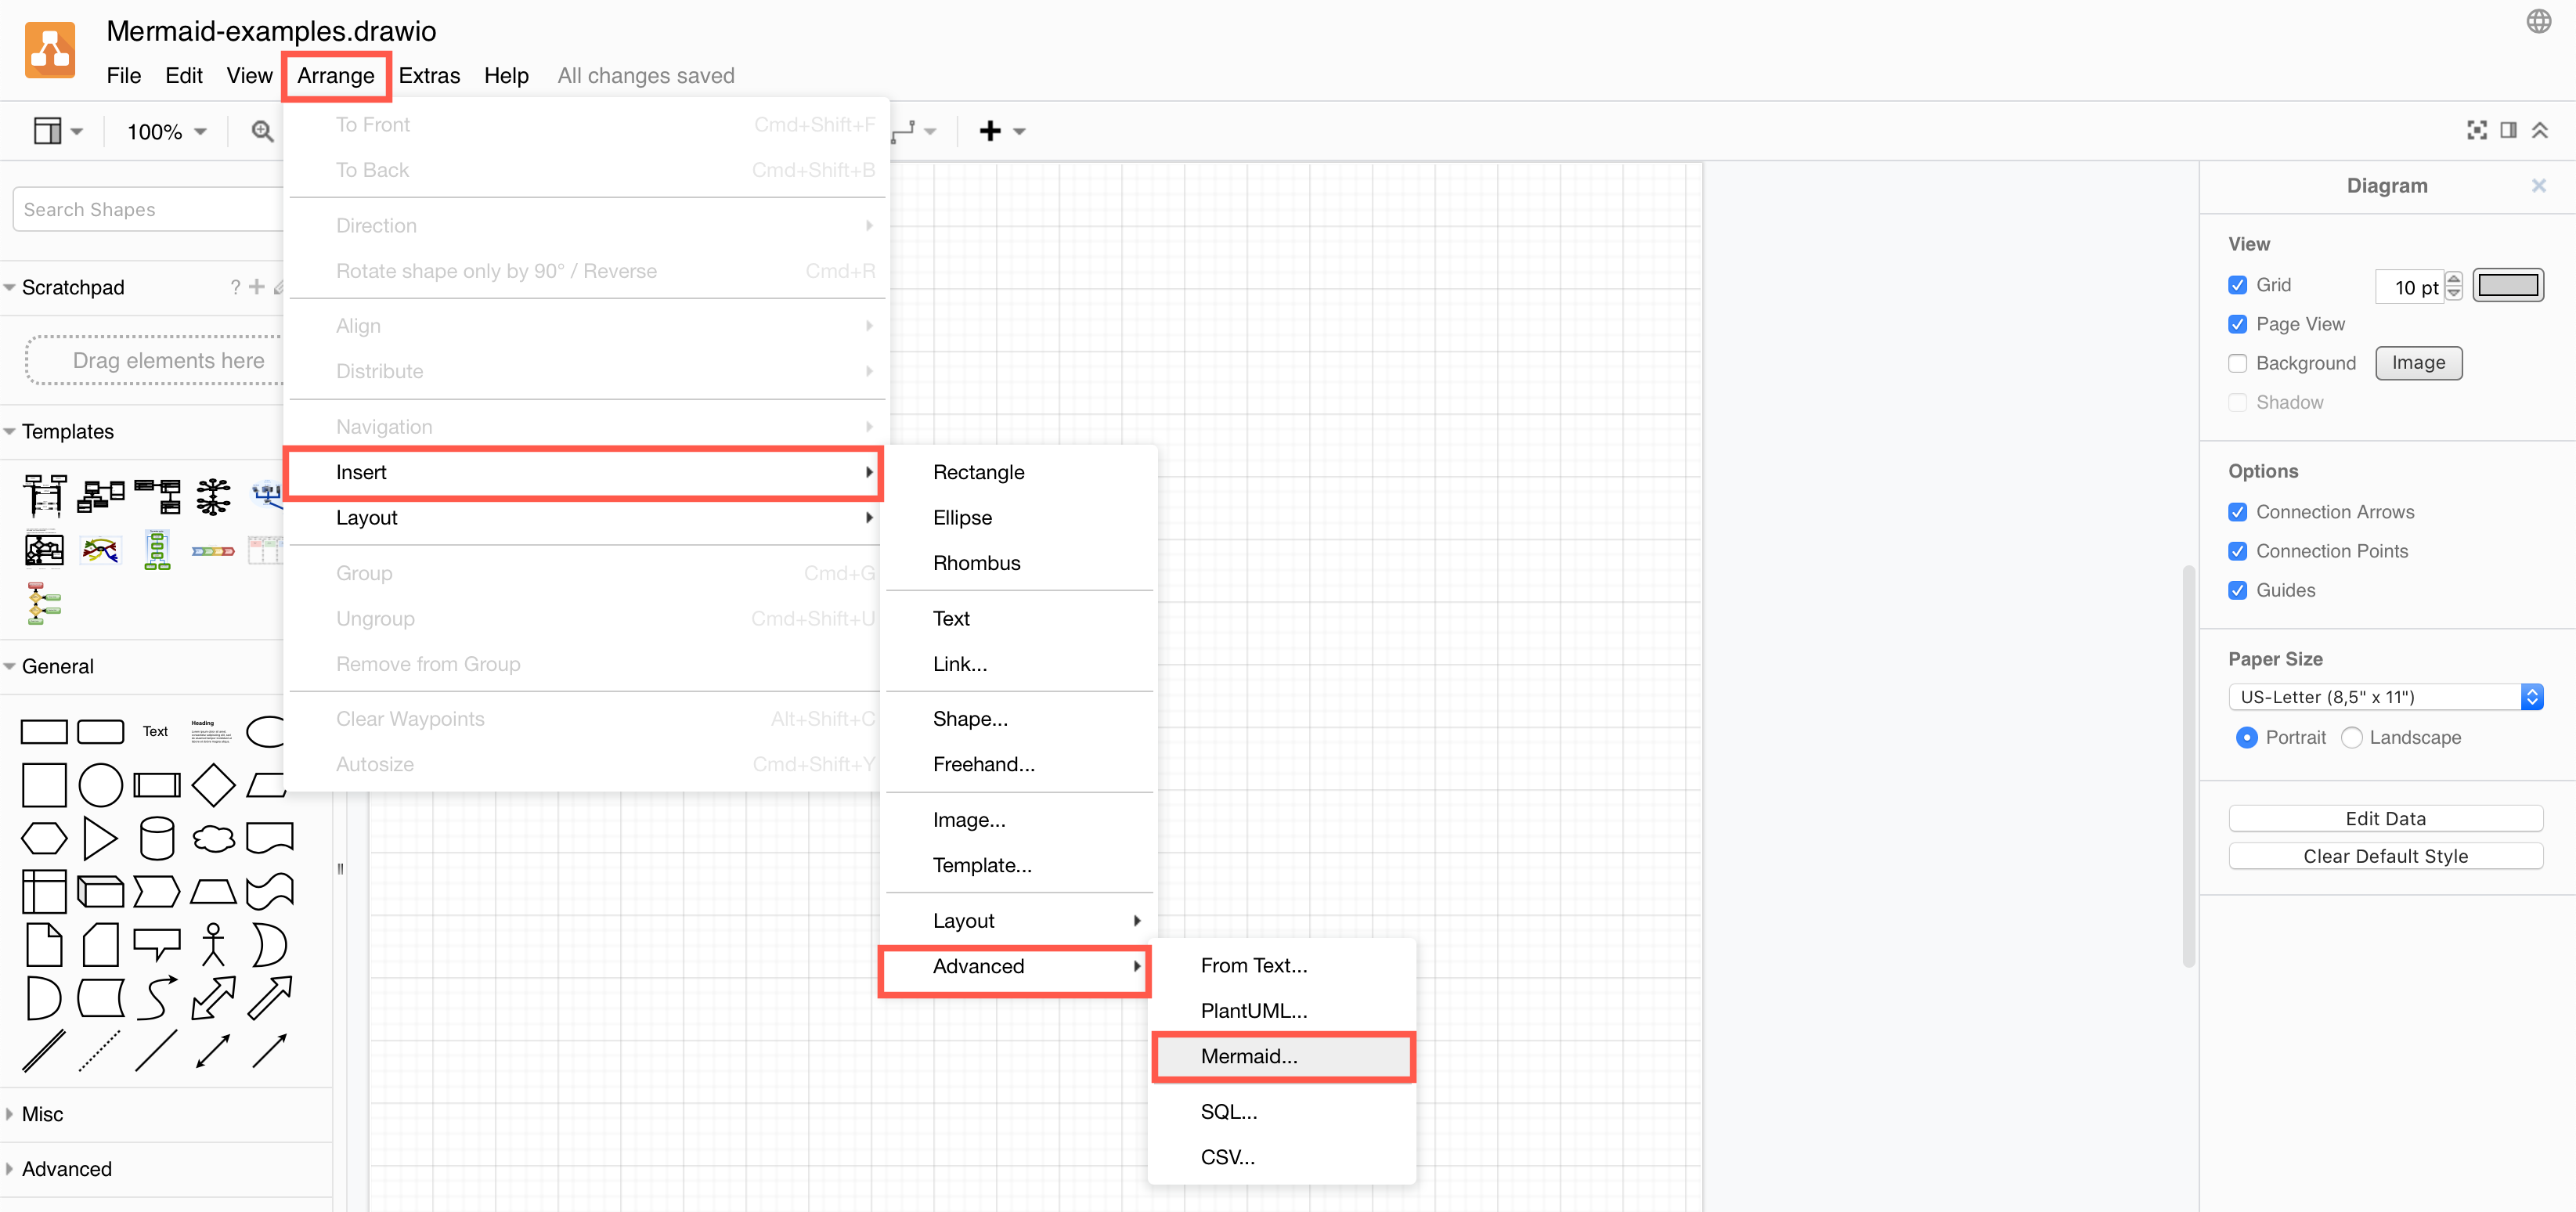
Task: Toggle the Grid checkbox in View
Action: pyautogui.click(x=2239, y=284)
